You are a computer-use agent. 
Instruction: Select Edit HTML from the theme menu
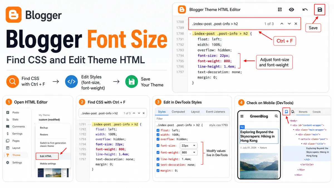[47, 157]
